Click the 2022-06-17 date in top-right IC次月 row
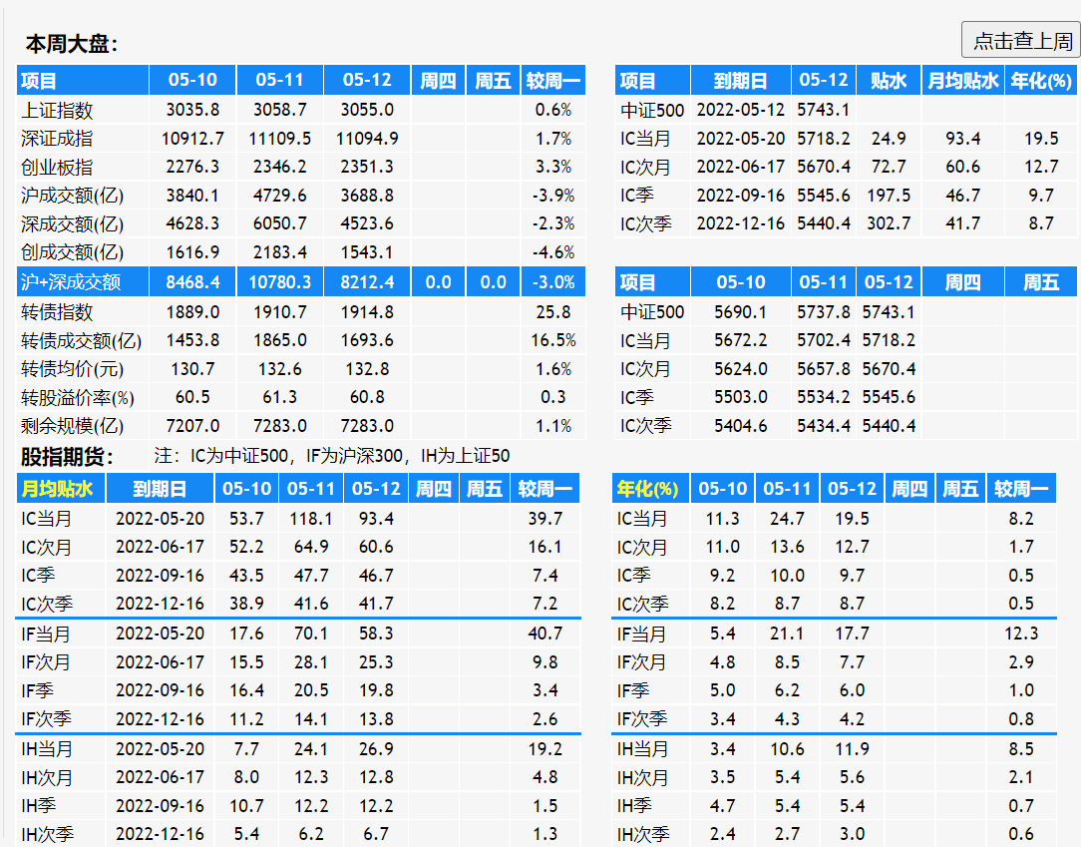The image size is (1081, 847). (x=740, y=167)
